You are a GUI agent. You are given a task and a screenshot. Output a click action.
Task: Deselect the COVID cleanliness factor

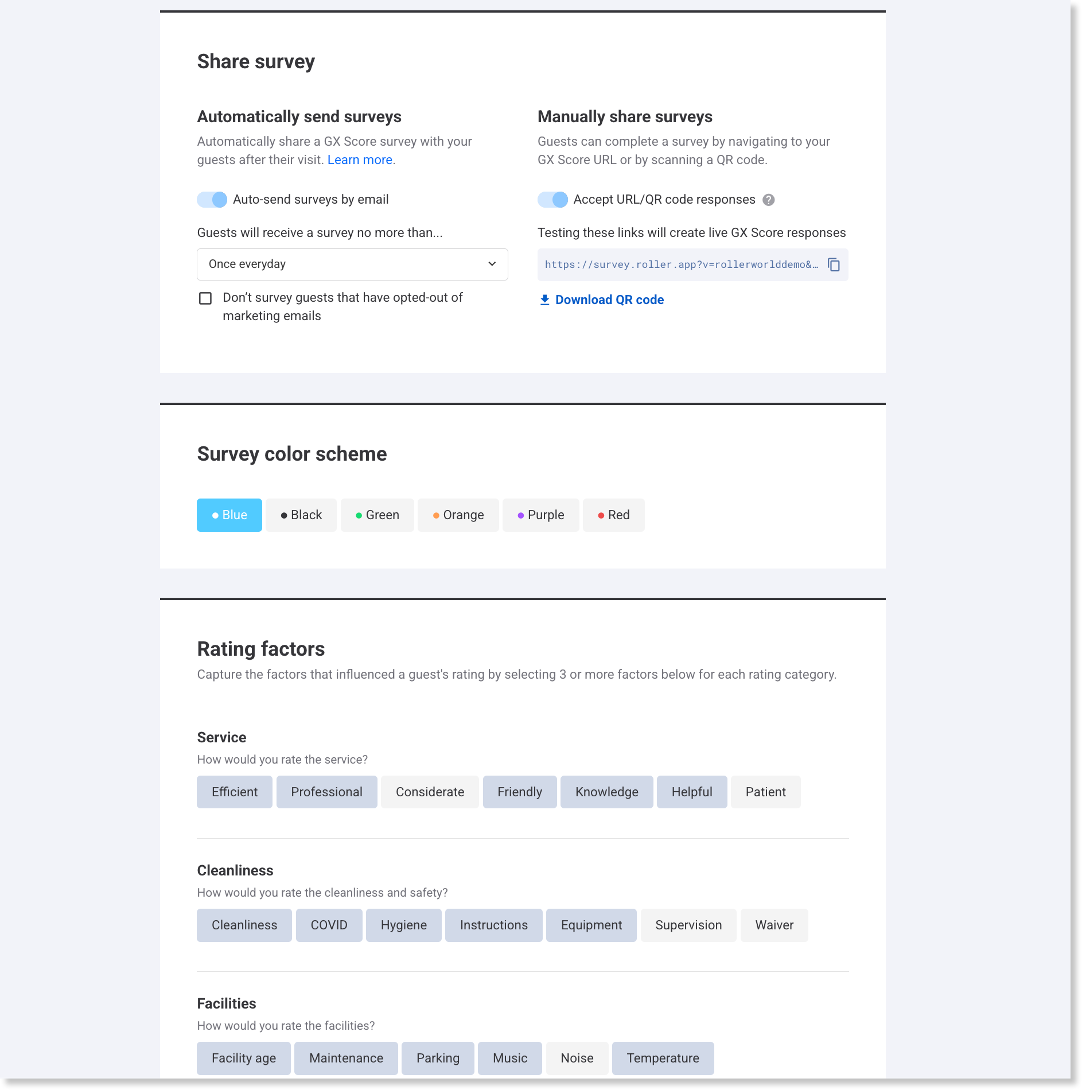tap(329, 925)
